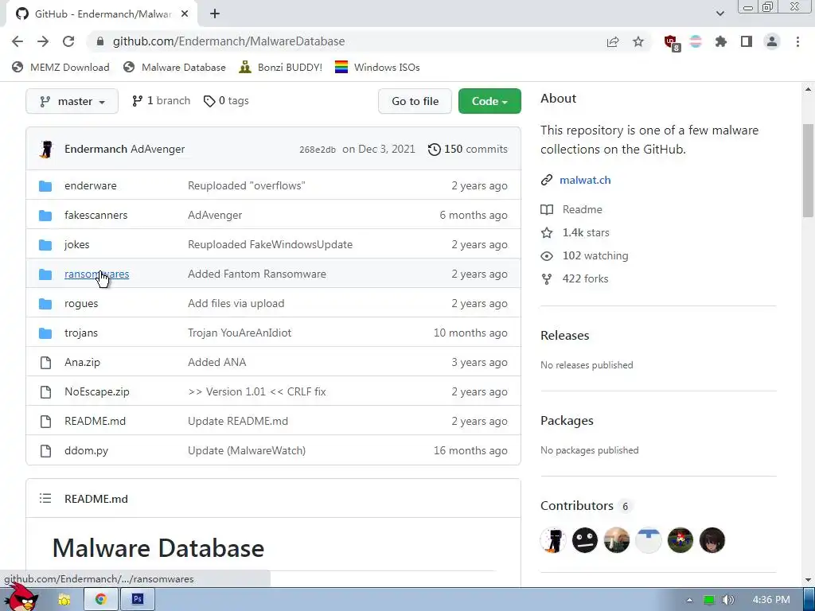Click the share page icon in address bar

pyautogui.click(x=613, y=41)
